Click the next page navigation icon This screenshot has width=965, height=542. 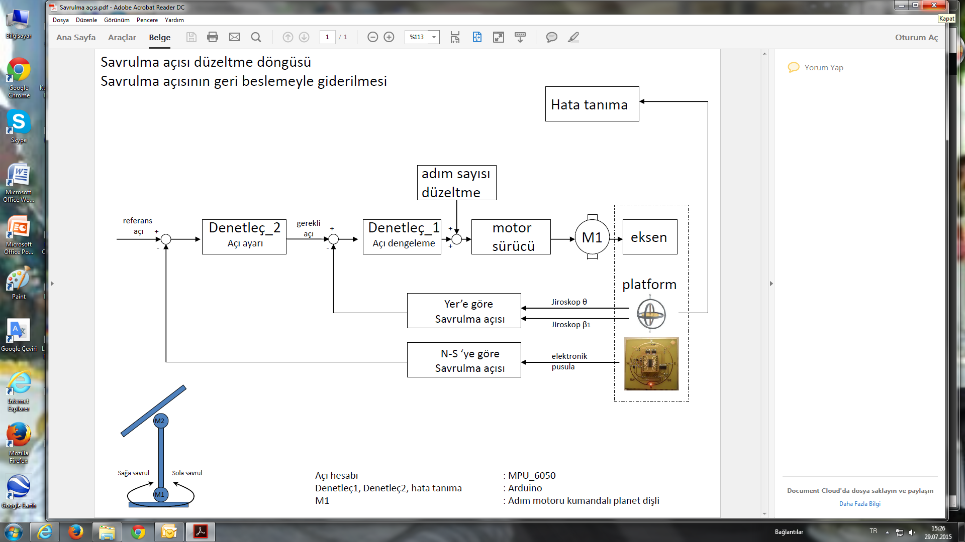304,37
